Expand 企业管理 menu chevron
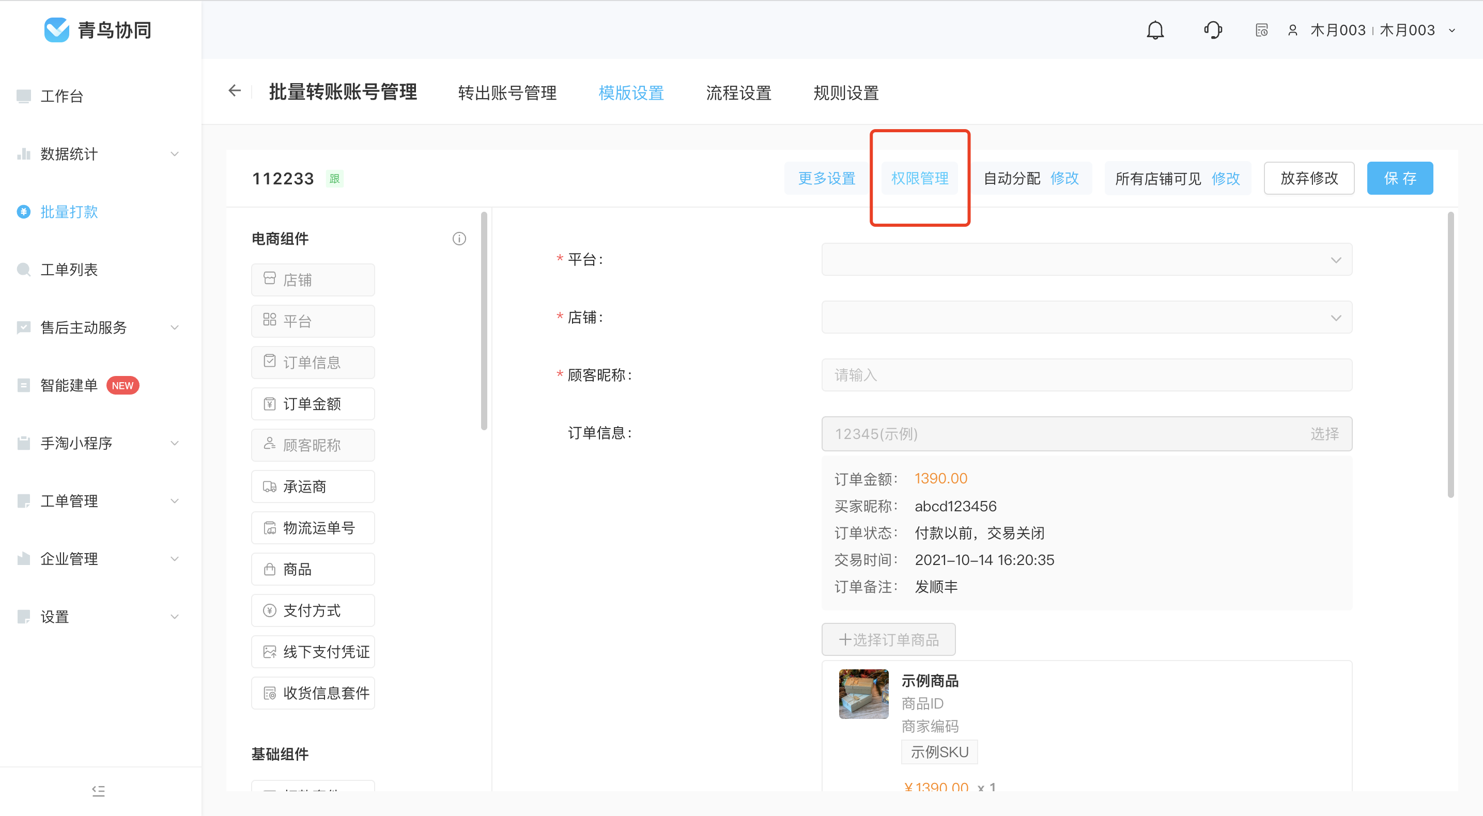The width and height of the screenshot is (1483, 816). click(x=175, y=559)
